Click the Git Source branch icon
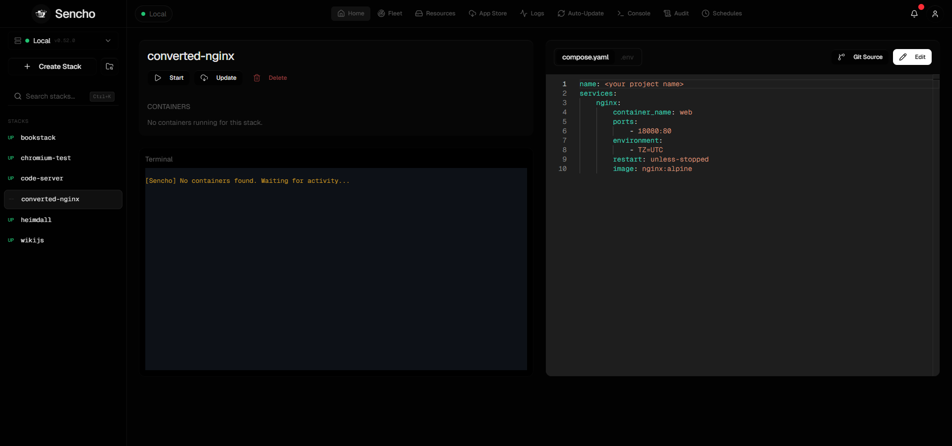952x446 pixels. point(841,57)
